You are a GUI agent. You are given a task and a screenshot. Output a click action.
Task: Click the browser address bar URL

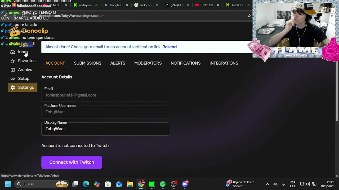[72, 16]
